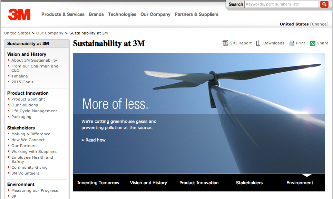
Task: Click the 3M logo
Action: point(19,14)
